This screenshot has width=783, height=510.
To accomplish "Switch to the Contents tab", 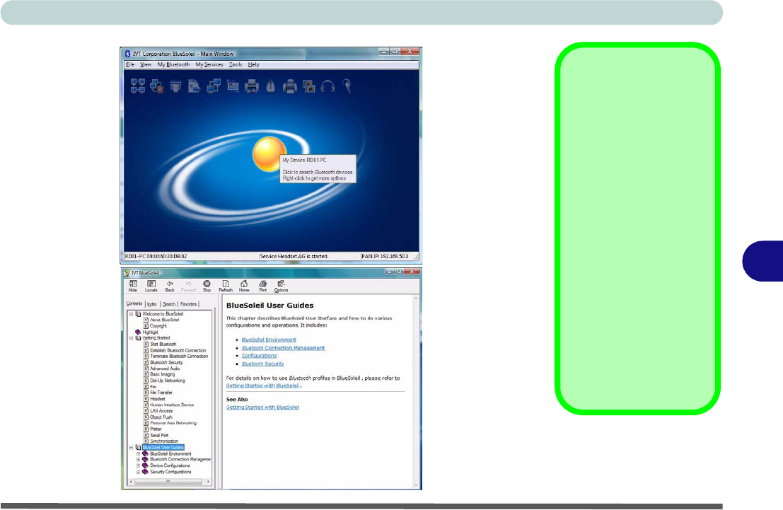I will coord(134,303).
